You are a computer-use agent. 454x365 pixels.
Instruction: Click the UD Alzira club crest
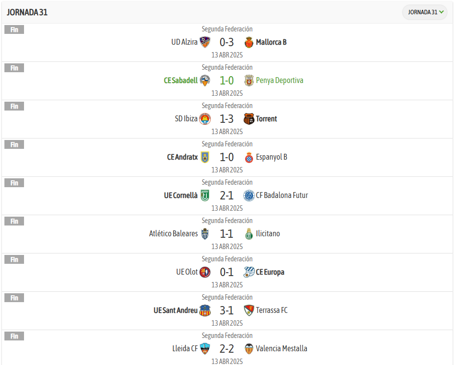pyautogui.click(x=205, y=42)
